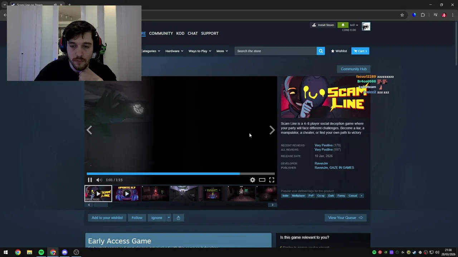Open the Community Hub button
458x257 pixels.
click(x=354, y=69)
